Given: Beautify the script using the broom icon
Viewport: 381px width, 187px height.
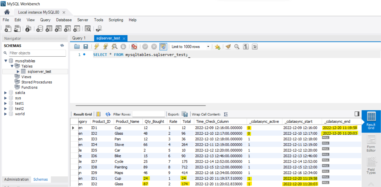Looking at the screenshot, I should tap(228, 47).
